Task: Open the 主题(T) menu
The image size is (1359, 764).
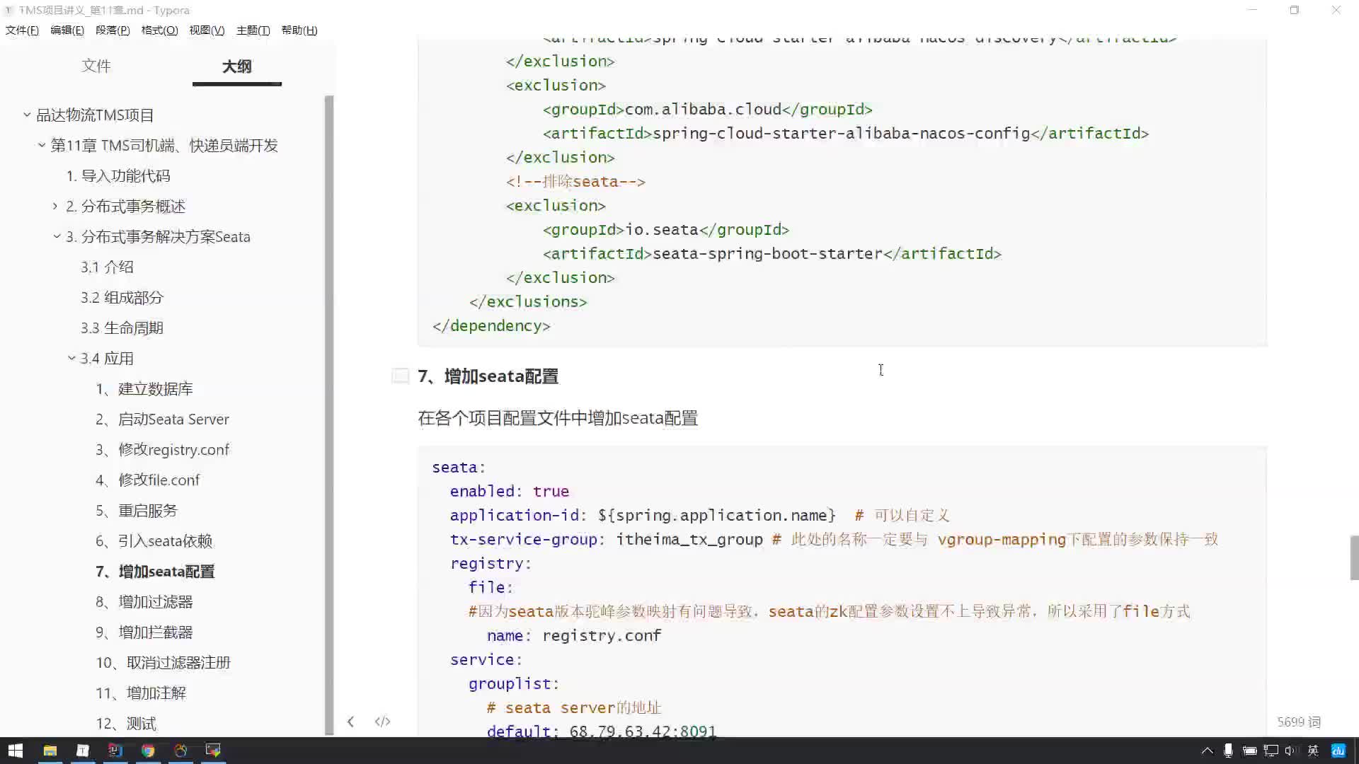Action: pyautogui.click(x=253, y=30)
